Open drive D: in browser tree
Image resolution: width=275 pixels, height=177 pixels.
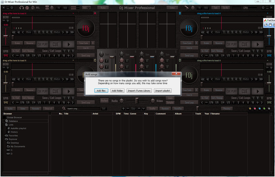tap(12, 154)
